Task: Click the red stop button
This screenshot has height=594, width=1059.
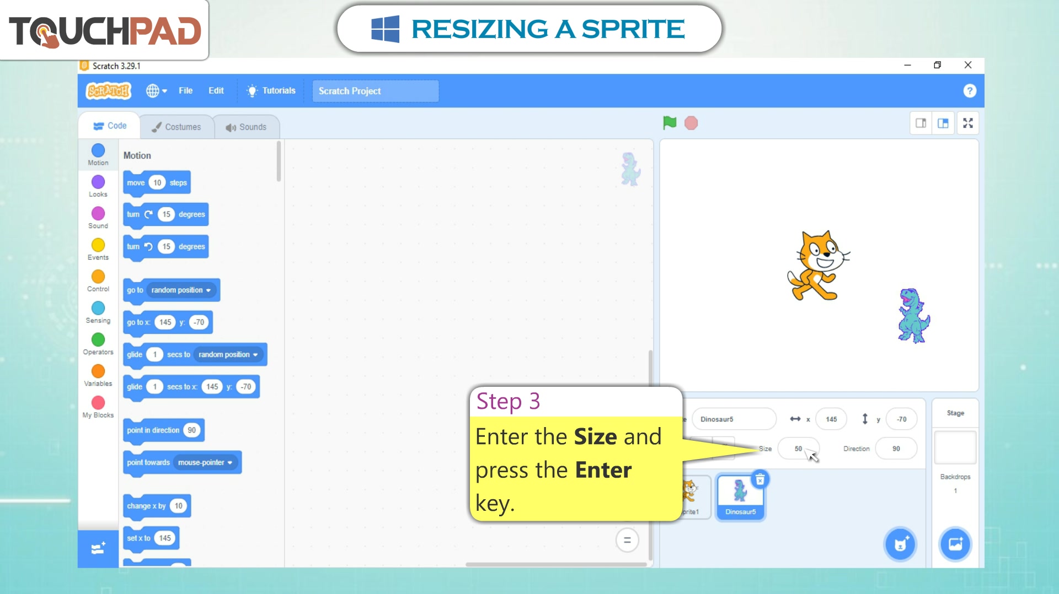Action: [x=691, y=123]
